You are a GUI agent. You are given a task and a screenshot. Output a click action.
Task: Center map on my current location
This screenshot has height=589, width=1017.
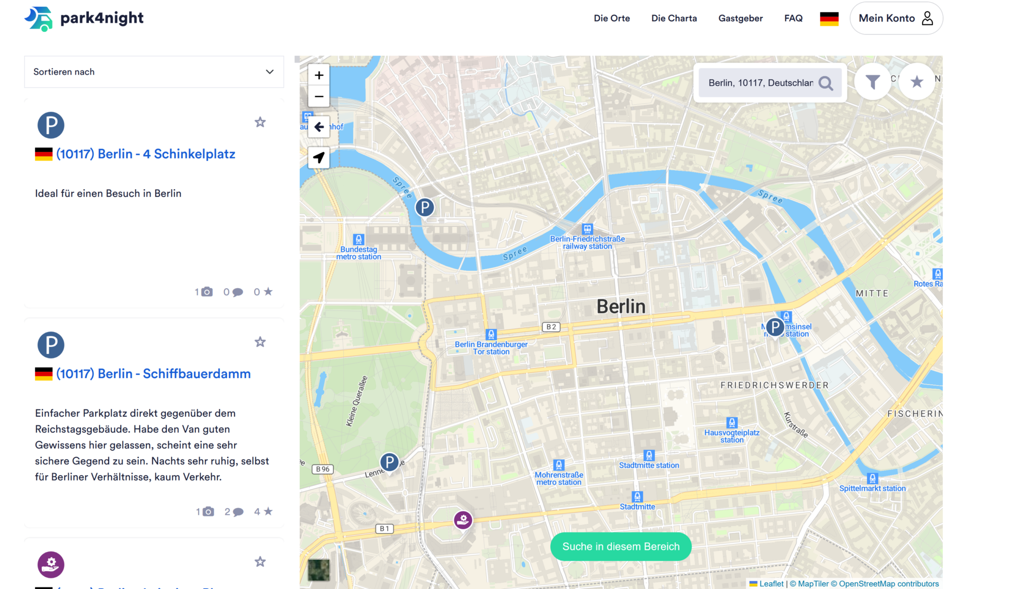point(319,158)
